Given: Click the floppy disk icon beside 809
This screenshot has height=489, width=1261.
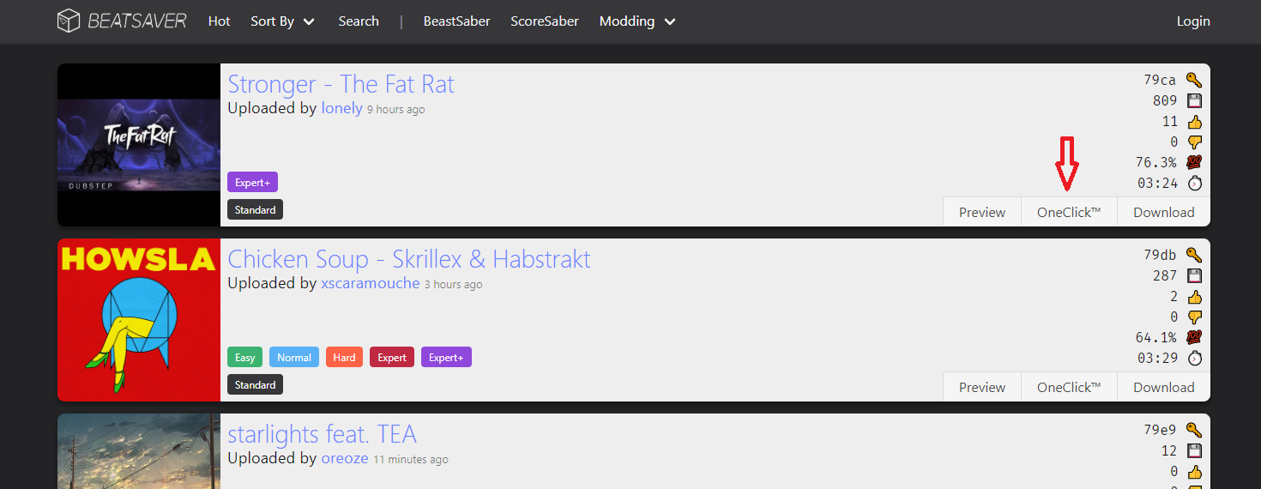Looking at the screenshot, I should click(x=1194, y=100).
